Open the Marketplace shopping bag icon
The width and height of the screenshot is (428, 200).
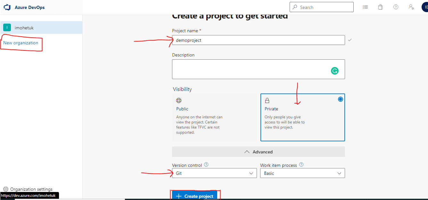pos(380,7)
